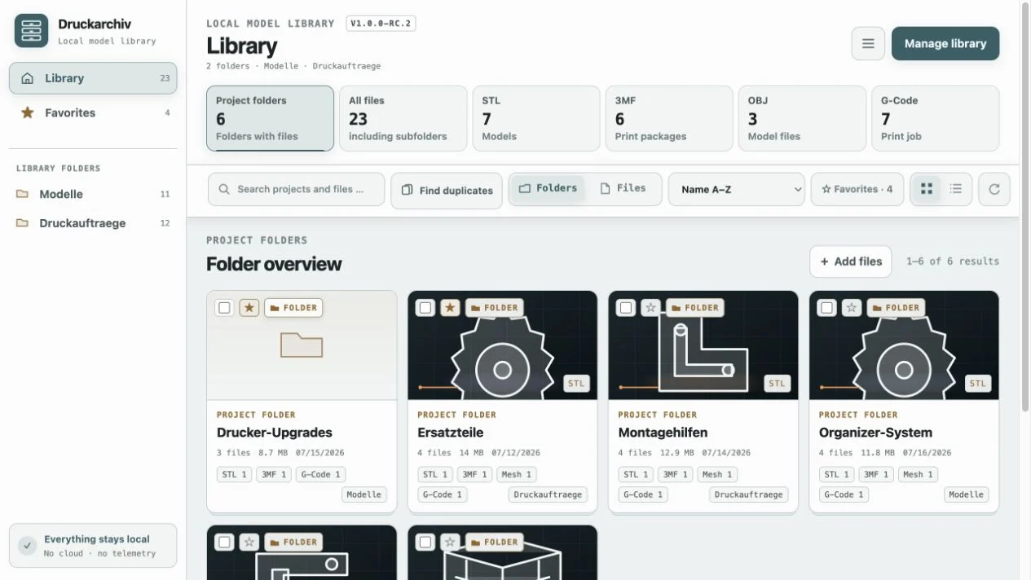Select the 3MF print packages tab
The image size is (1031, 580).
click(669, 118)
